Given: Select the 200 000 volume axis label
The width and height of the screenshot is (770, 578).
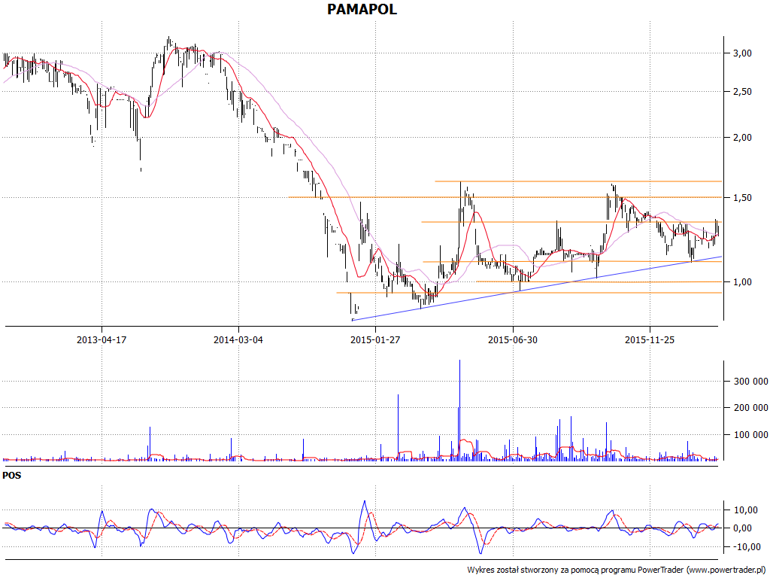Looking at the screenshot, I should click(x=750, y=408).
